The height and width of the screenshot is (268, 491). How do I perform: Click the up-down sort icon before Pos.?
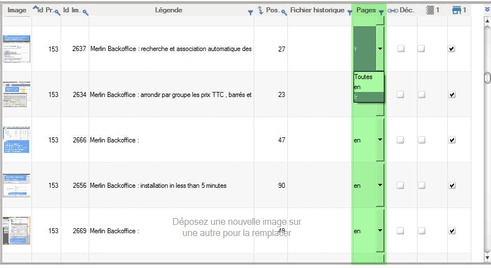260,10
